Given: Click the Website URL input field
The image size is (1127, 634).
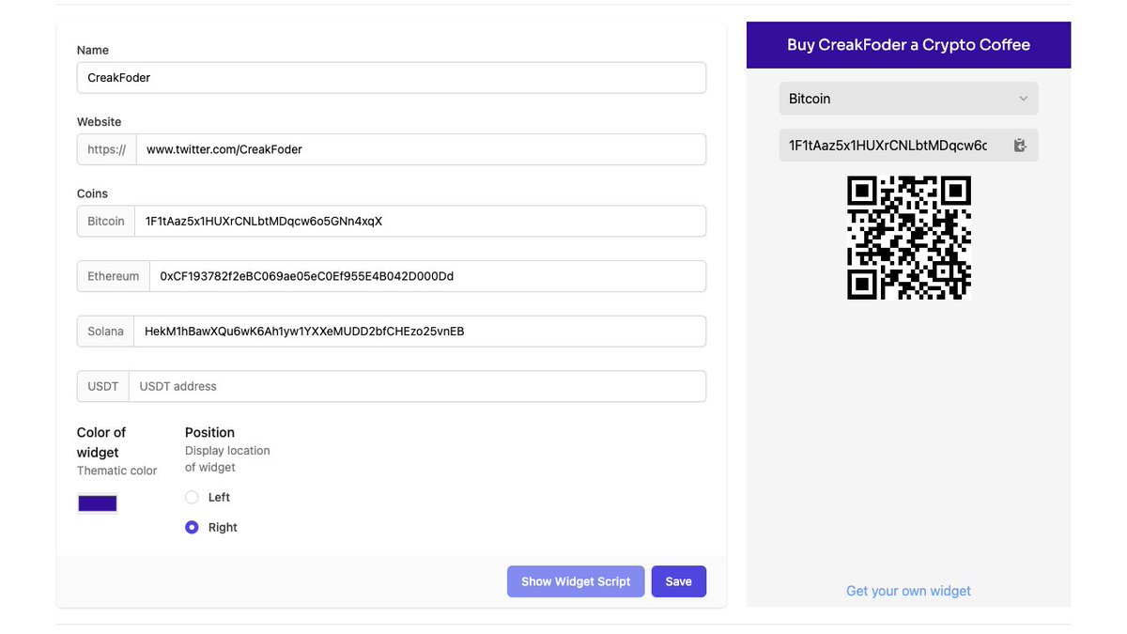Looking at the screenshot, I should 421,149.
